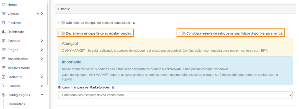Toggle 'Considera reserva de estoque' switch
Screen dimensions: 299x109
[182, 33]
